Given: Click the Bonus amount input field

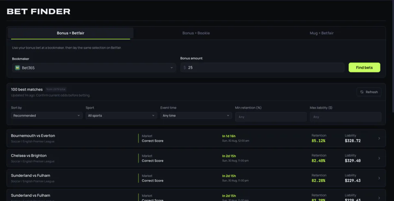Looking at the screenshot, I should tap(262, 68).
